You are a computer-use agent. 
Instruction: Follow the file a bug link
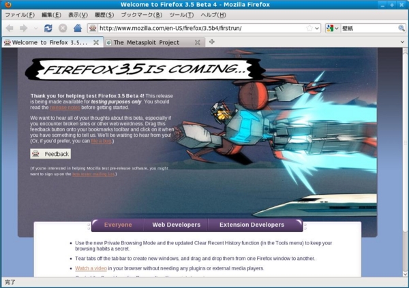(x=101, y=141)
